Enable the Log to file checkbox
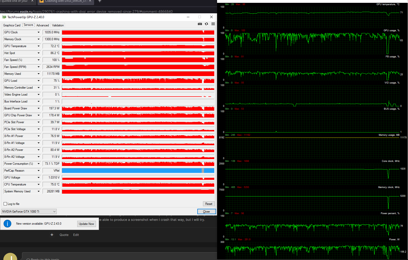Screen dimensions: 408x260 pos(5,204)
